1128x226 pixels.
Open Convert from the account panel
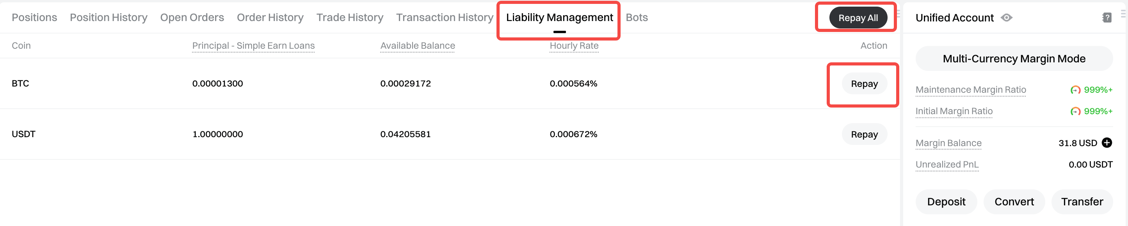point(1014,202)
